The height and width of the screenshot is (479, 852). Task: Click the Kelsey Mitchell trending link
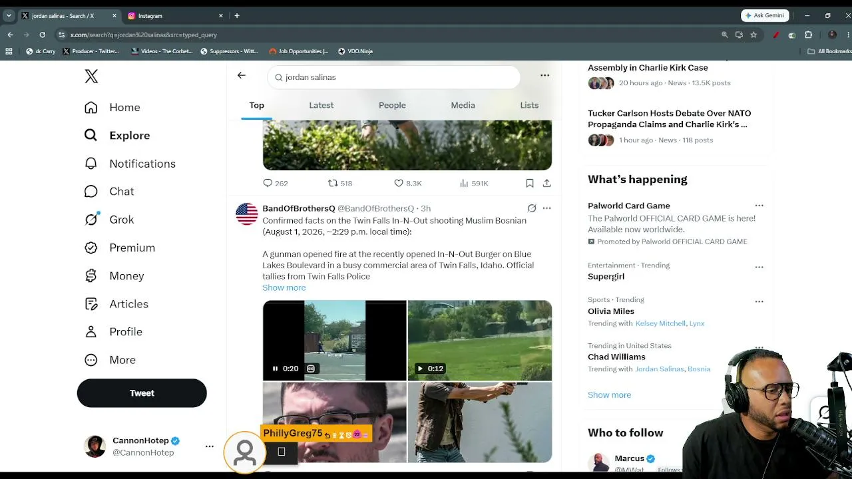click(x=660, y=323)
